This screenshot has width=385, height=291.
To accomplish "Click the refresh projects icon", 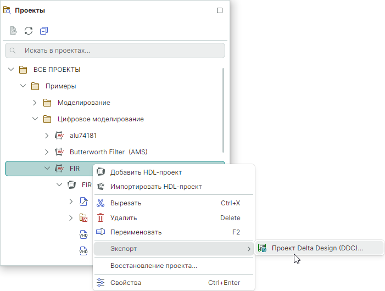I will pyautogui.click(x=29, y=31).
